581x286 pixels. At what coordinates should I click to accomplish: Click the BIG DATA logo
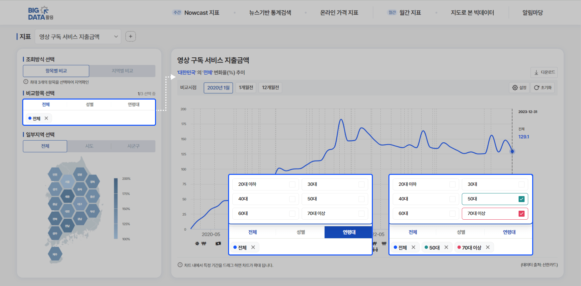coord(41,13)
